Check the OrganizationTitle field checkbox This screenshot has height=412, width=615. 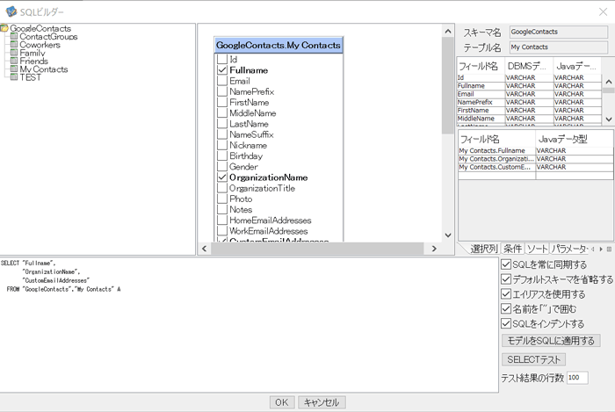tap(222, 188)
